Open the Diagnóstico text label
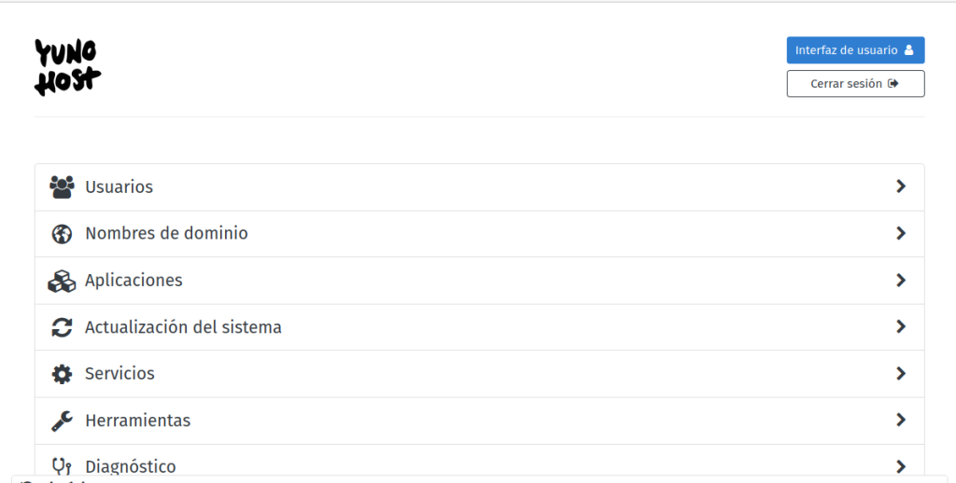 pos(131,466)
